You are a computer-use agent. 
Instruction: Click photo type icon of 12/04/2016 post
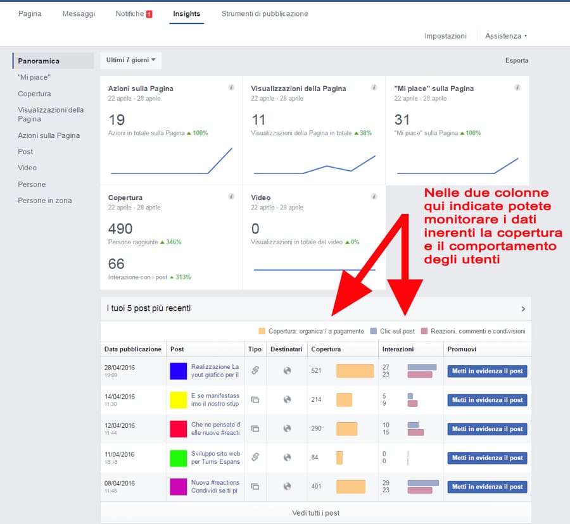(255, 428)
